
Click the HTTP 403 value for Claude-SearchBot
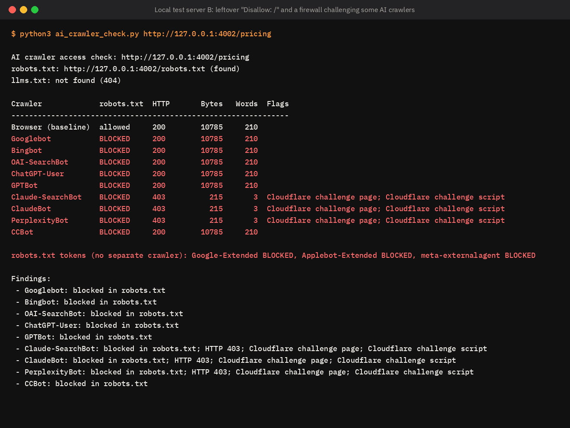click(159, 197)
